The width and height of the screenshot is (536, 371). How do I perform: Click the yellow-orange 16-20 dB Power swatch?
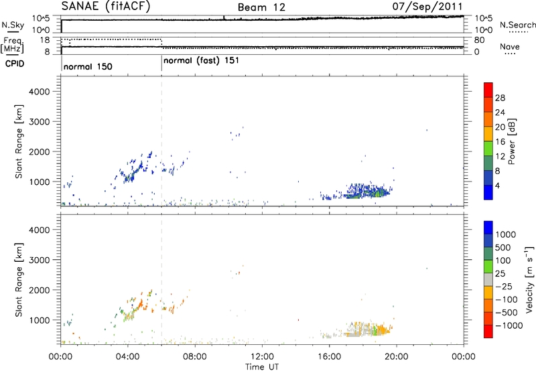(x=488, y=134)
